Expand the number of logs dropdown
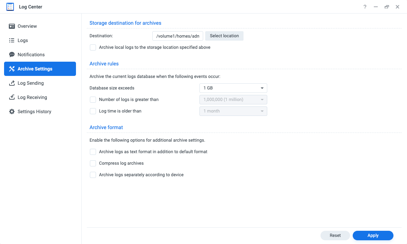The height and width of the screenshot is (244, 407). pyautogui.click(x=233, y=100)
